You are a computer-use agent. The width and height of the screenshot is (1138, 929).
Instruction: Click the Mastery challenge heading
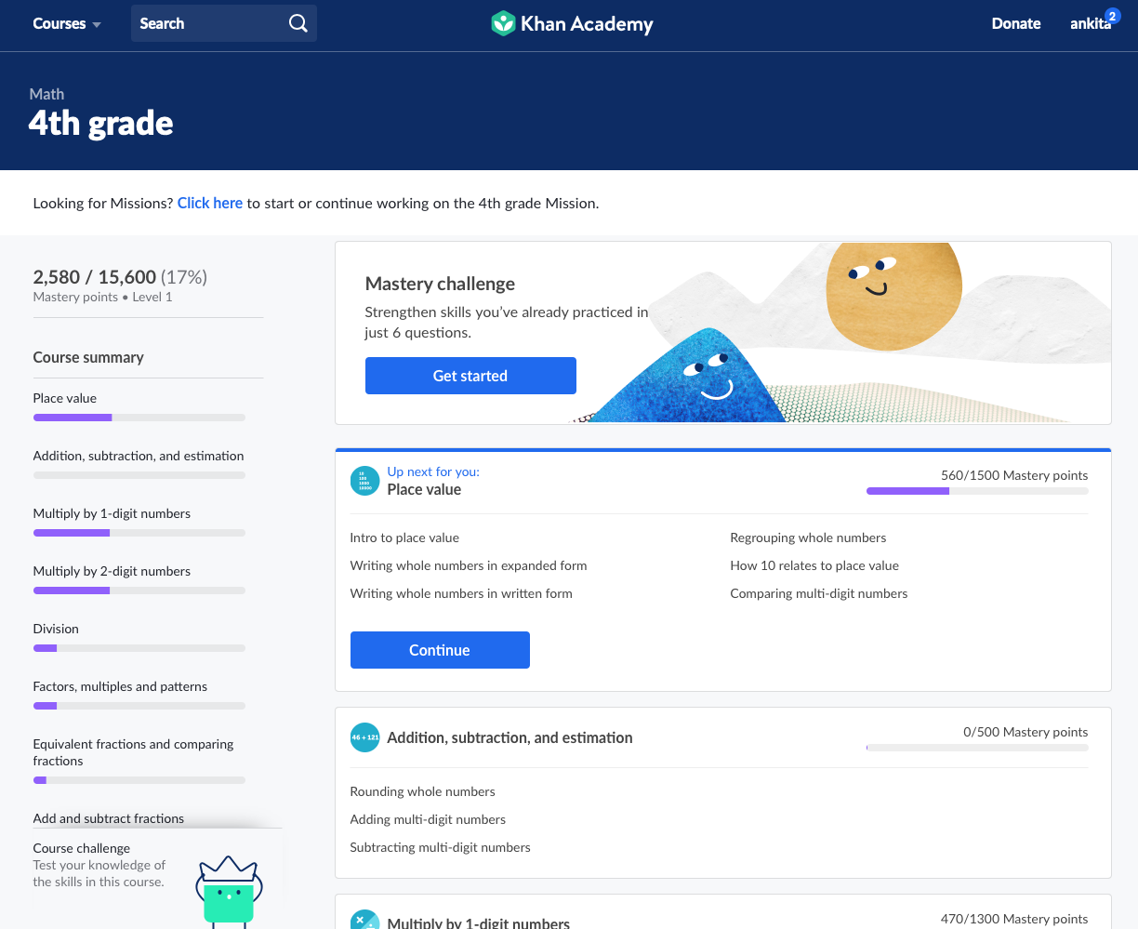440,284
